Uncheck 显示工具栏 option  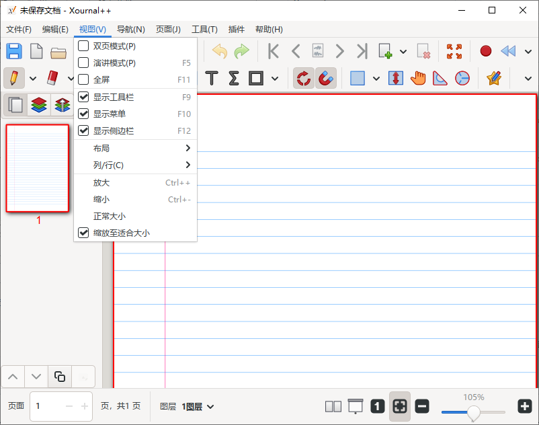(136, 97)
